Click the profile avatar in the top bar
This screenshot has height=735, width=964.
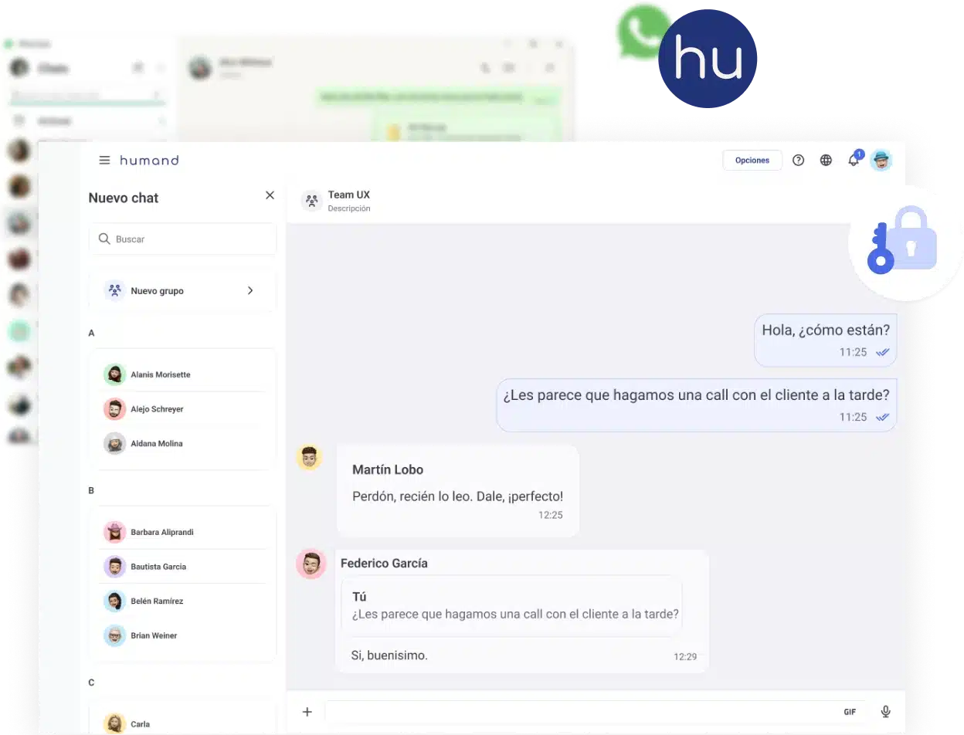[881, 160]
